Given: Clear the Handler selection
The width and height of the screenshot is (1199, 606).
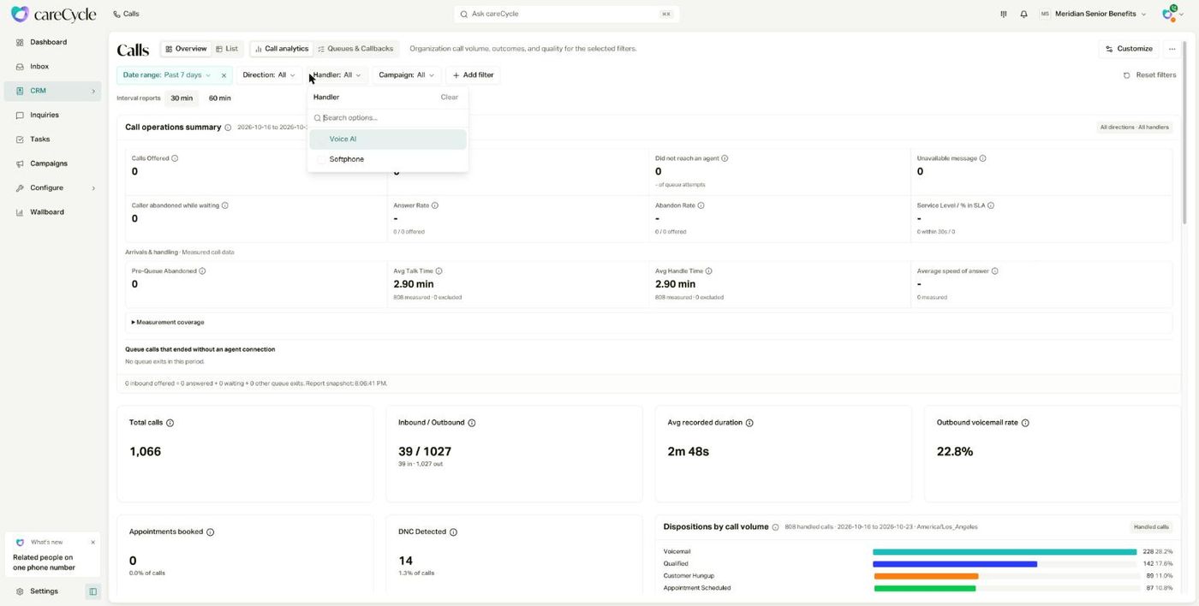Looking at the screenshot, I should point(449,98).
